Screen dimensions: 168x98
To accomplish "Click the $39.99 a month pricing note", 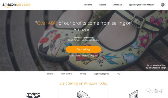I will click(x=83, y=56).
